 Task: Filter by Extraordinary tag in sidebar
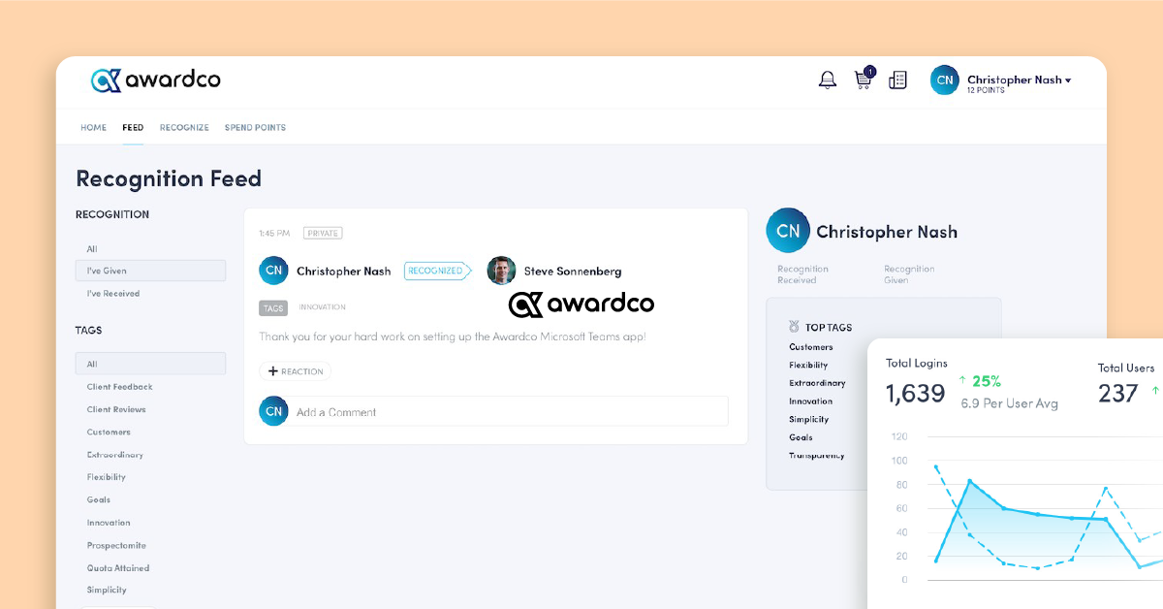click(x=115, y=455)
